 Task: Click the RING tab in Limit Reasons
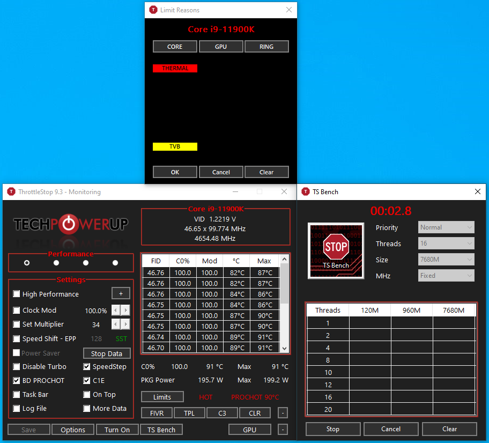click(266, 47)
